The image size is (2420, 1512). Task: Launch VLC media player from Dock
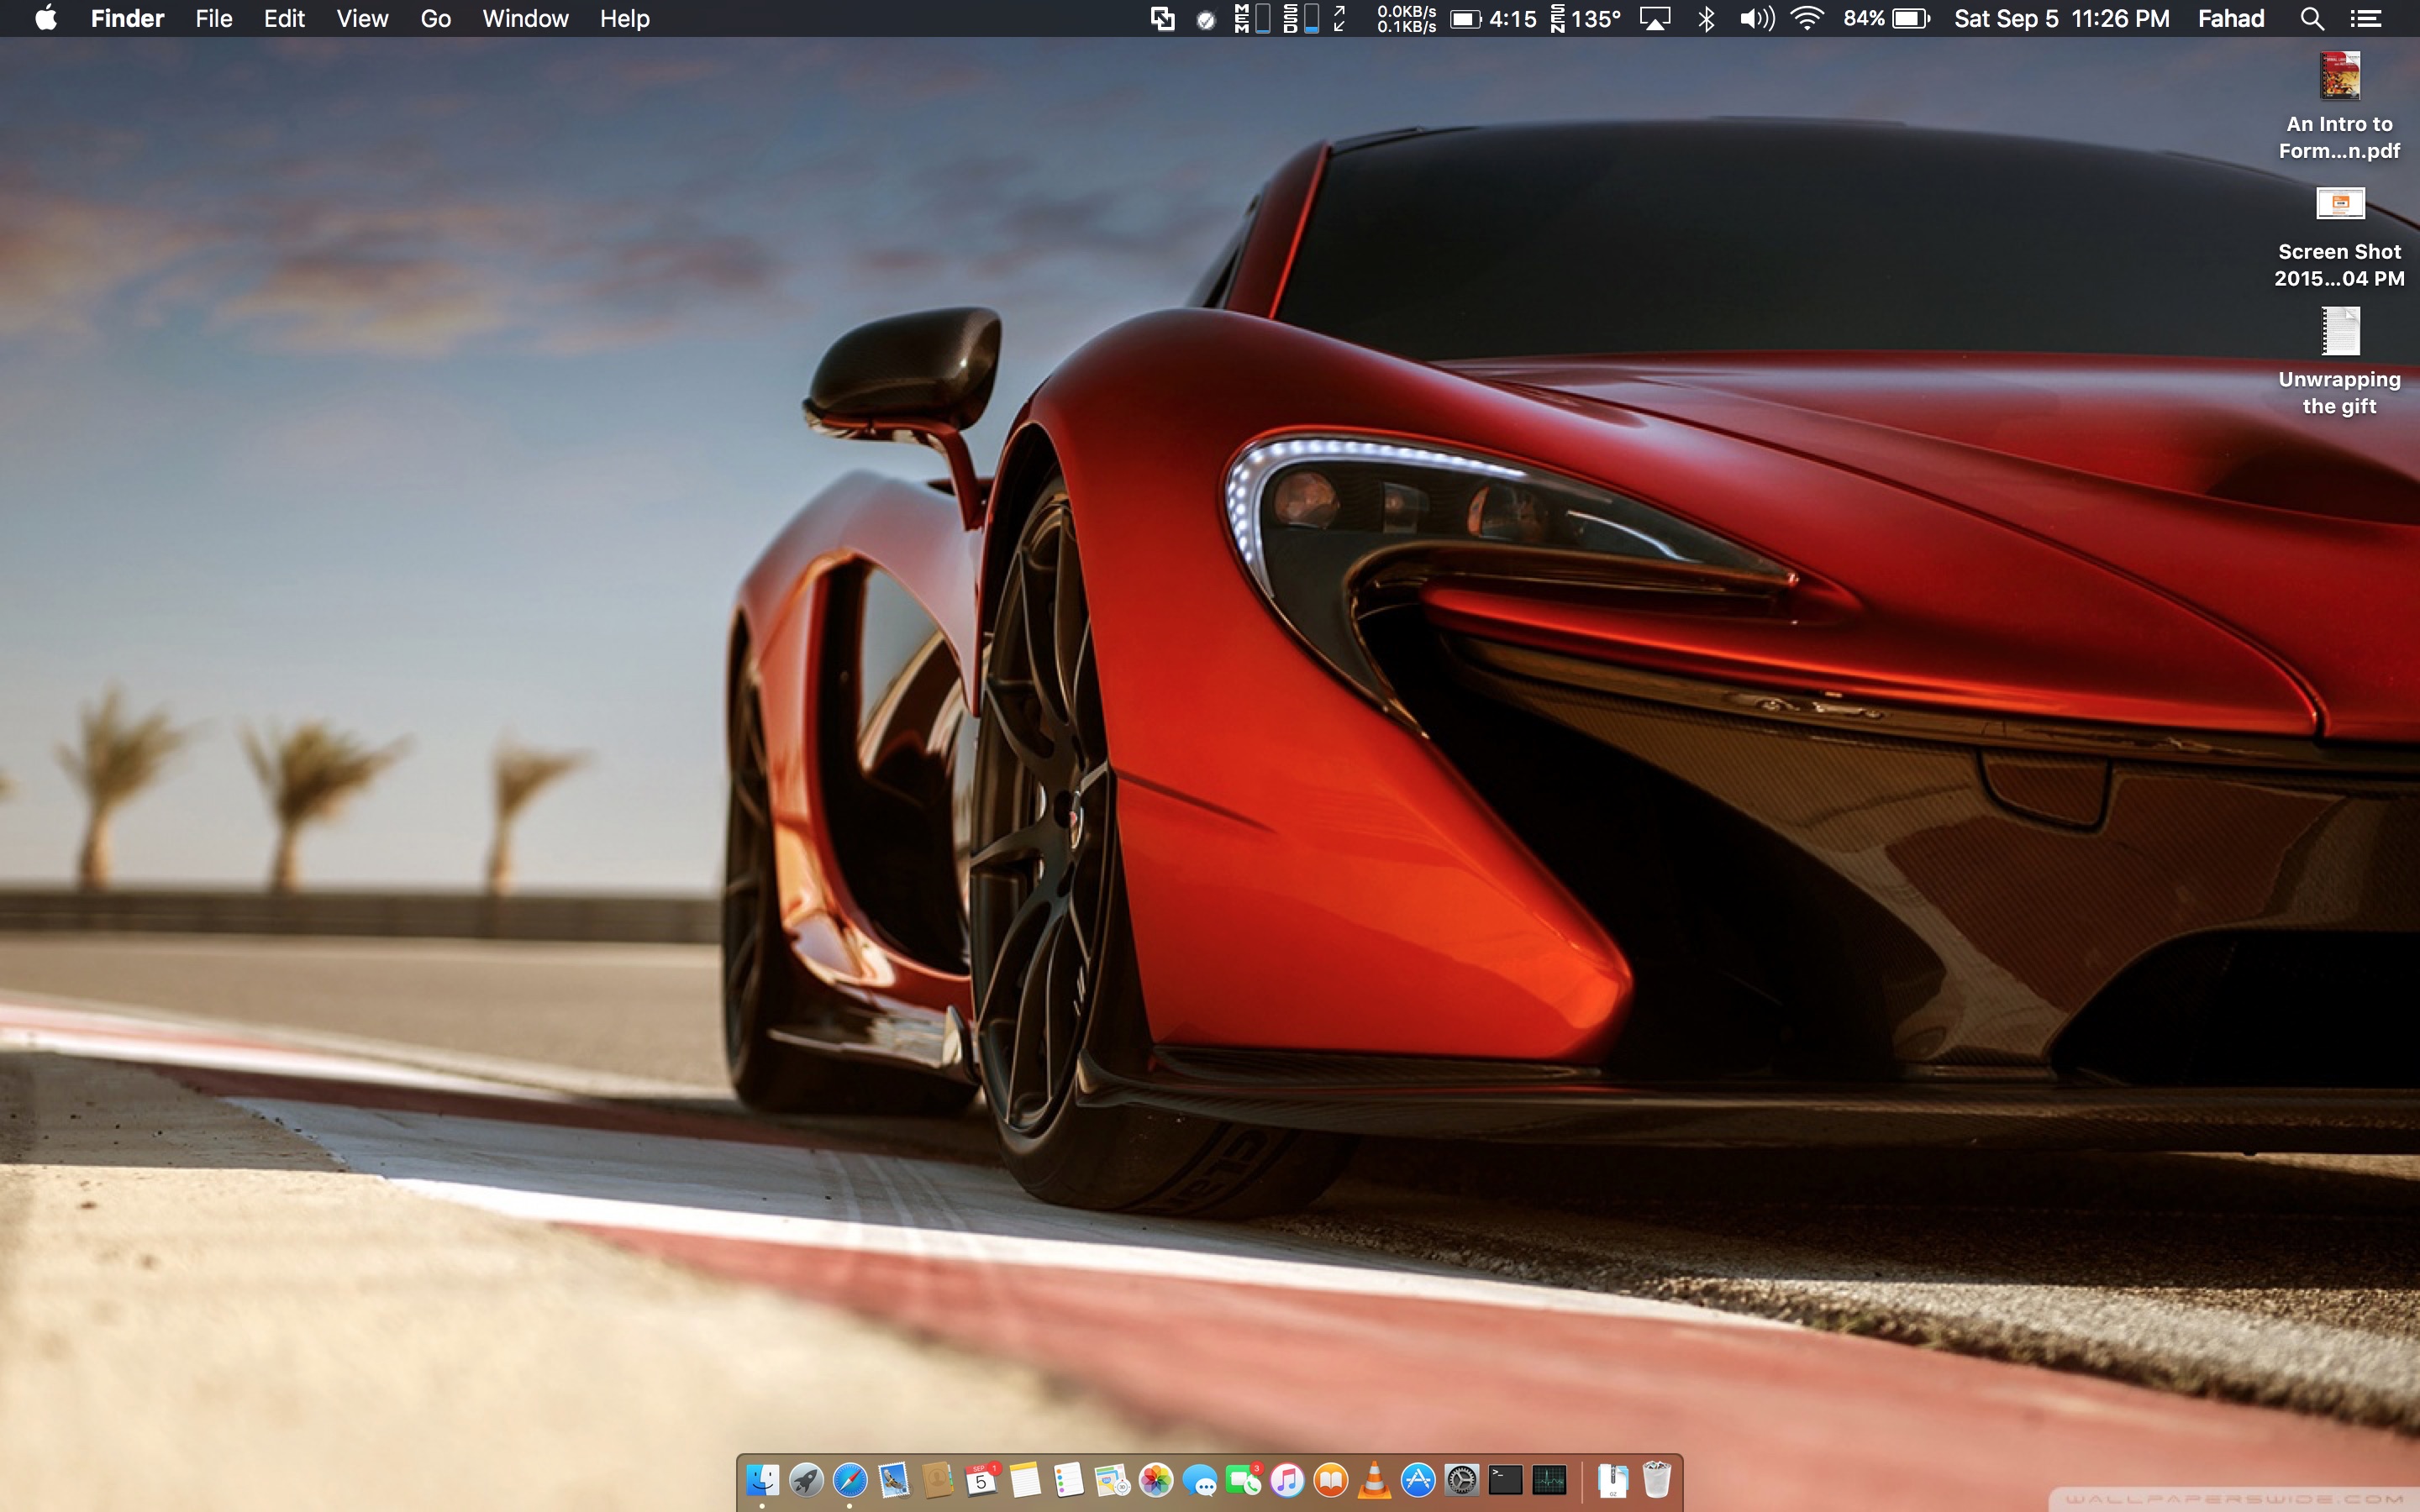click(1374, 1479)
